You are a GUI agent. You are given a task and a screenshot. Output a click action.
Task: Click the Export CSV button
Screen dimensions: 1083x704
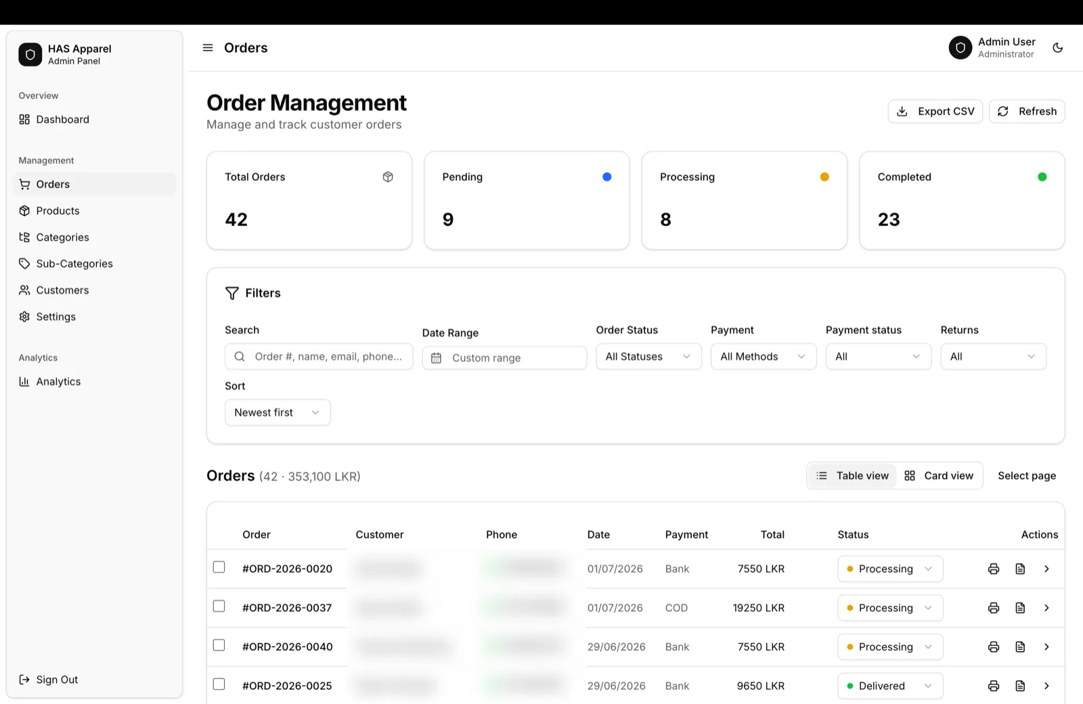(x=935, y=112)
